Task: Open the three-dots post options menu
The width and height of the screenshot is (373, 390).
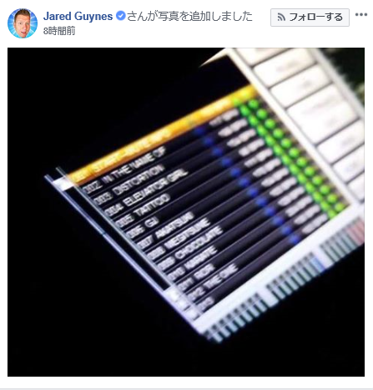Action: tap(361, 15)
